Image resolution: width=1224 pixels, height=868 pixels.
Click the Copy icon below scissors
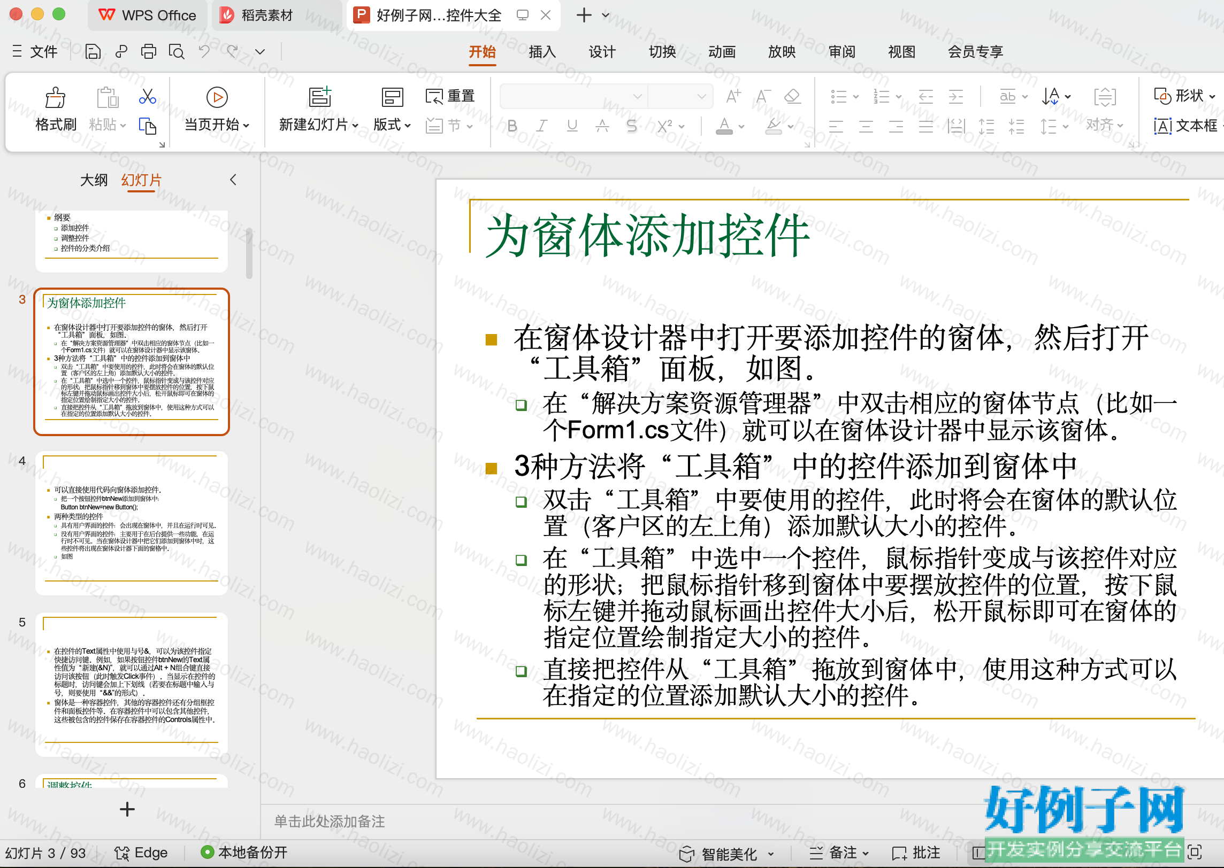(x=148, y=126)
